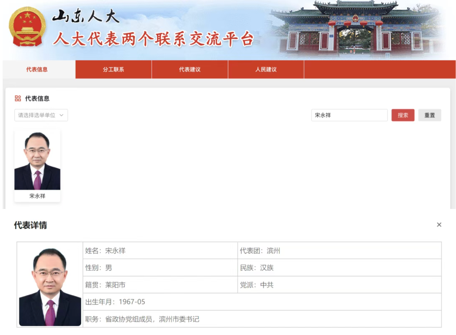Screen dimensions: 456x335
Task: Click the dropdown arrow on 请选择选举单位
Action: coord(62,115)
